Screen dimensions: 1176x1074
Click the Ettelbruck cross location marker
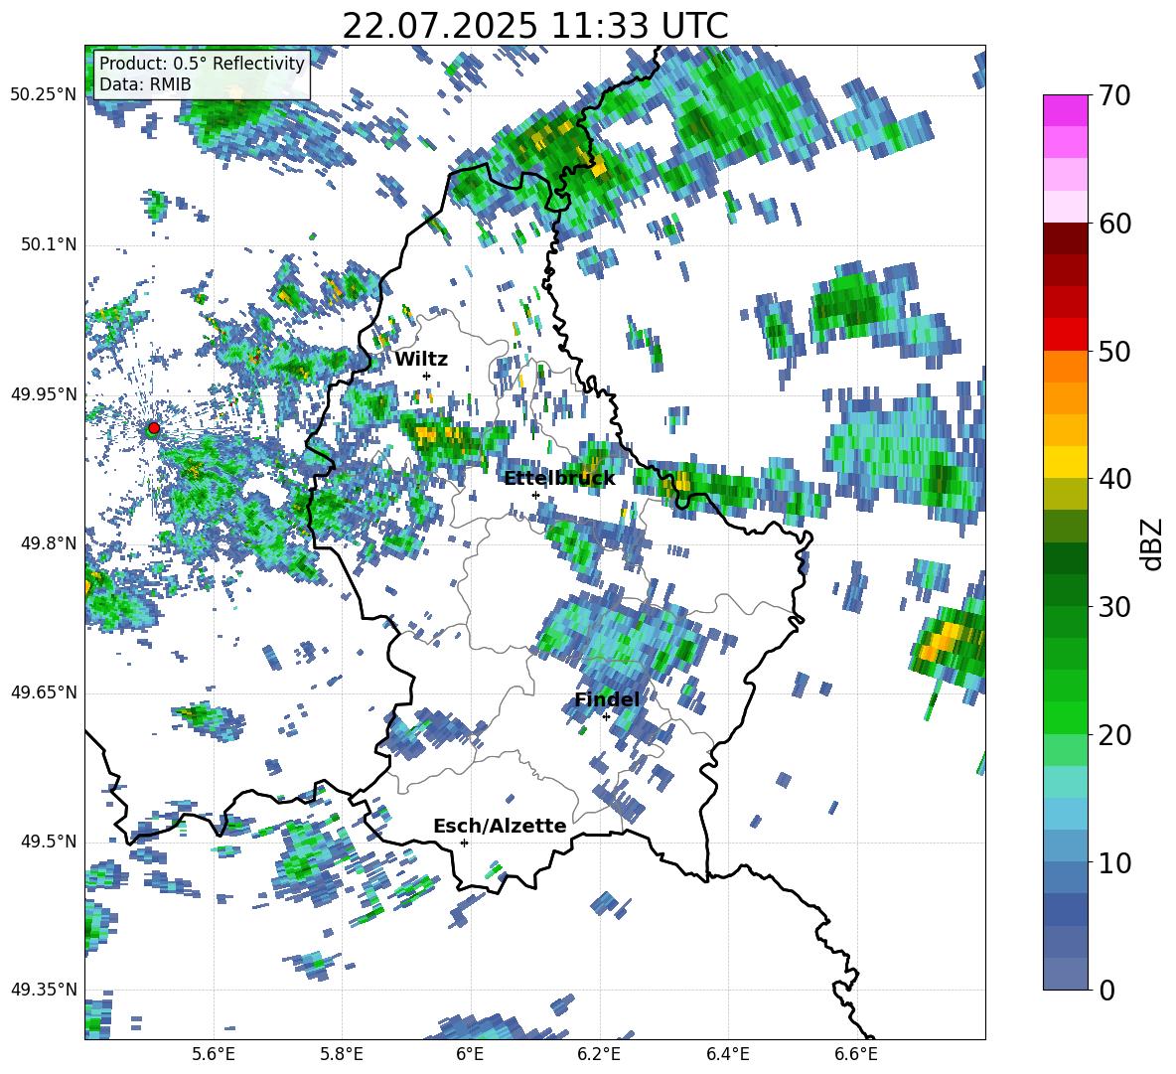tap(535, 495)
